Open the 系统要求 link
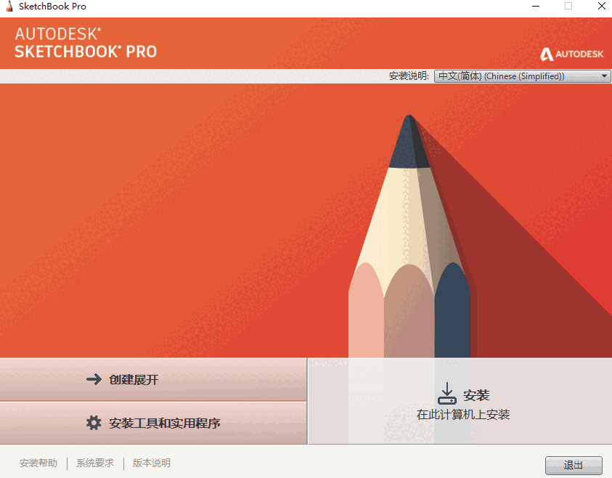The width and height of the screenshot is (612, 478). click(95, 463)
